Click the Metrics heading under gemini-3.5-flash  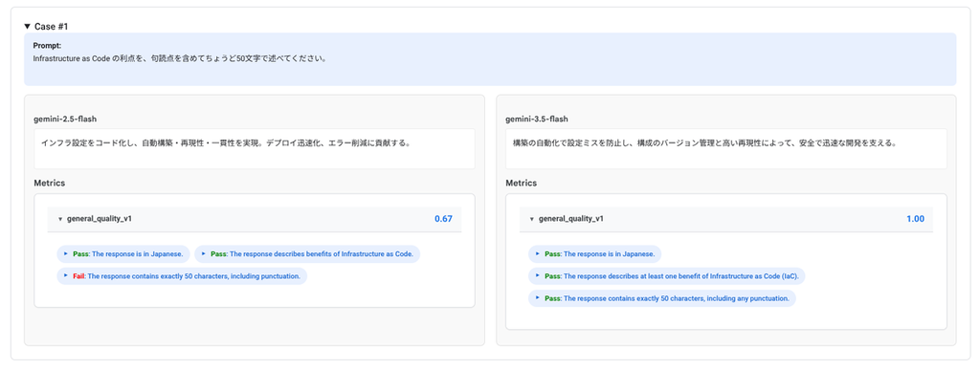pyautogui.click(x=521, y=183)
